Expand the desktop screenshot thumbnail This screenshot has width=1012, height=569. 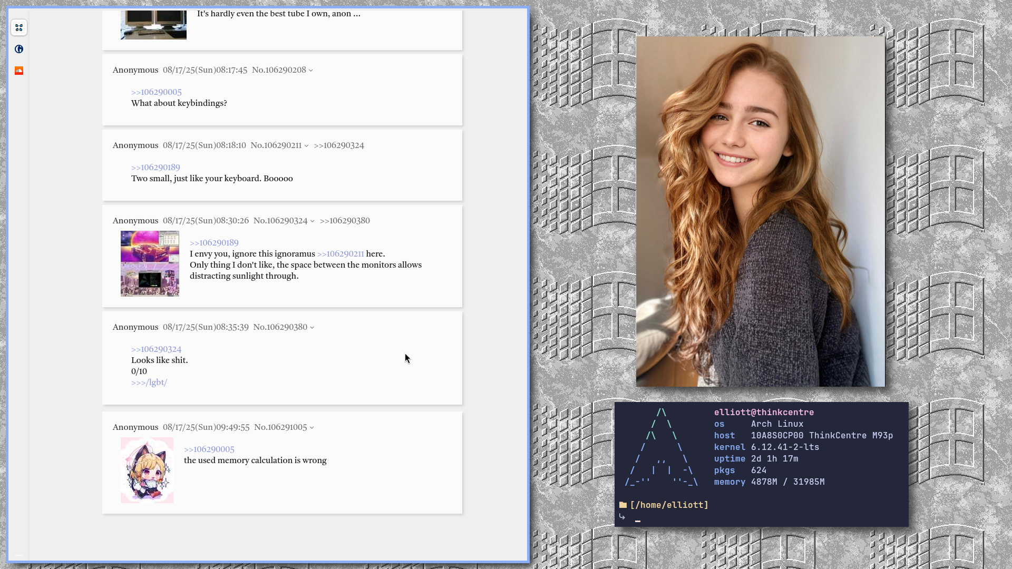pos(150,263)
